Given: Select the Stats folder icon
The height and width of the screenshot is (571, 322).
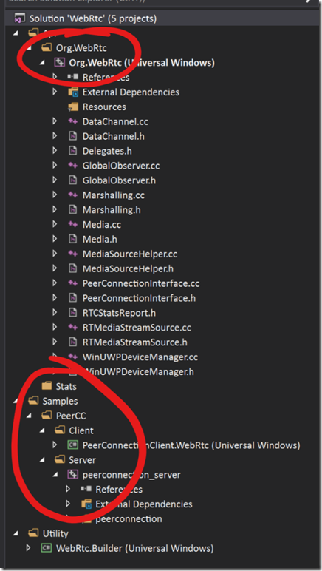Looking at the screenshot, I should pos(47,385).
